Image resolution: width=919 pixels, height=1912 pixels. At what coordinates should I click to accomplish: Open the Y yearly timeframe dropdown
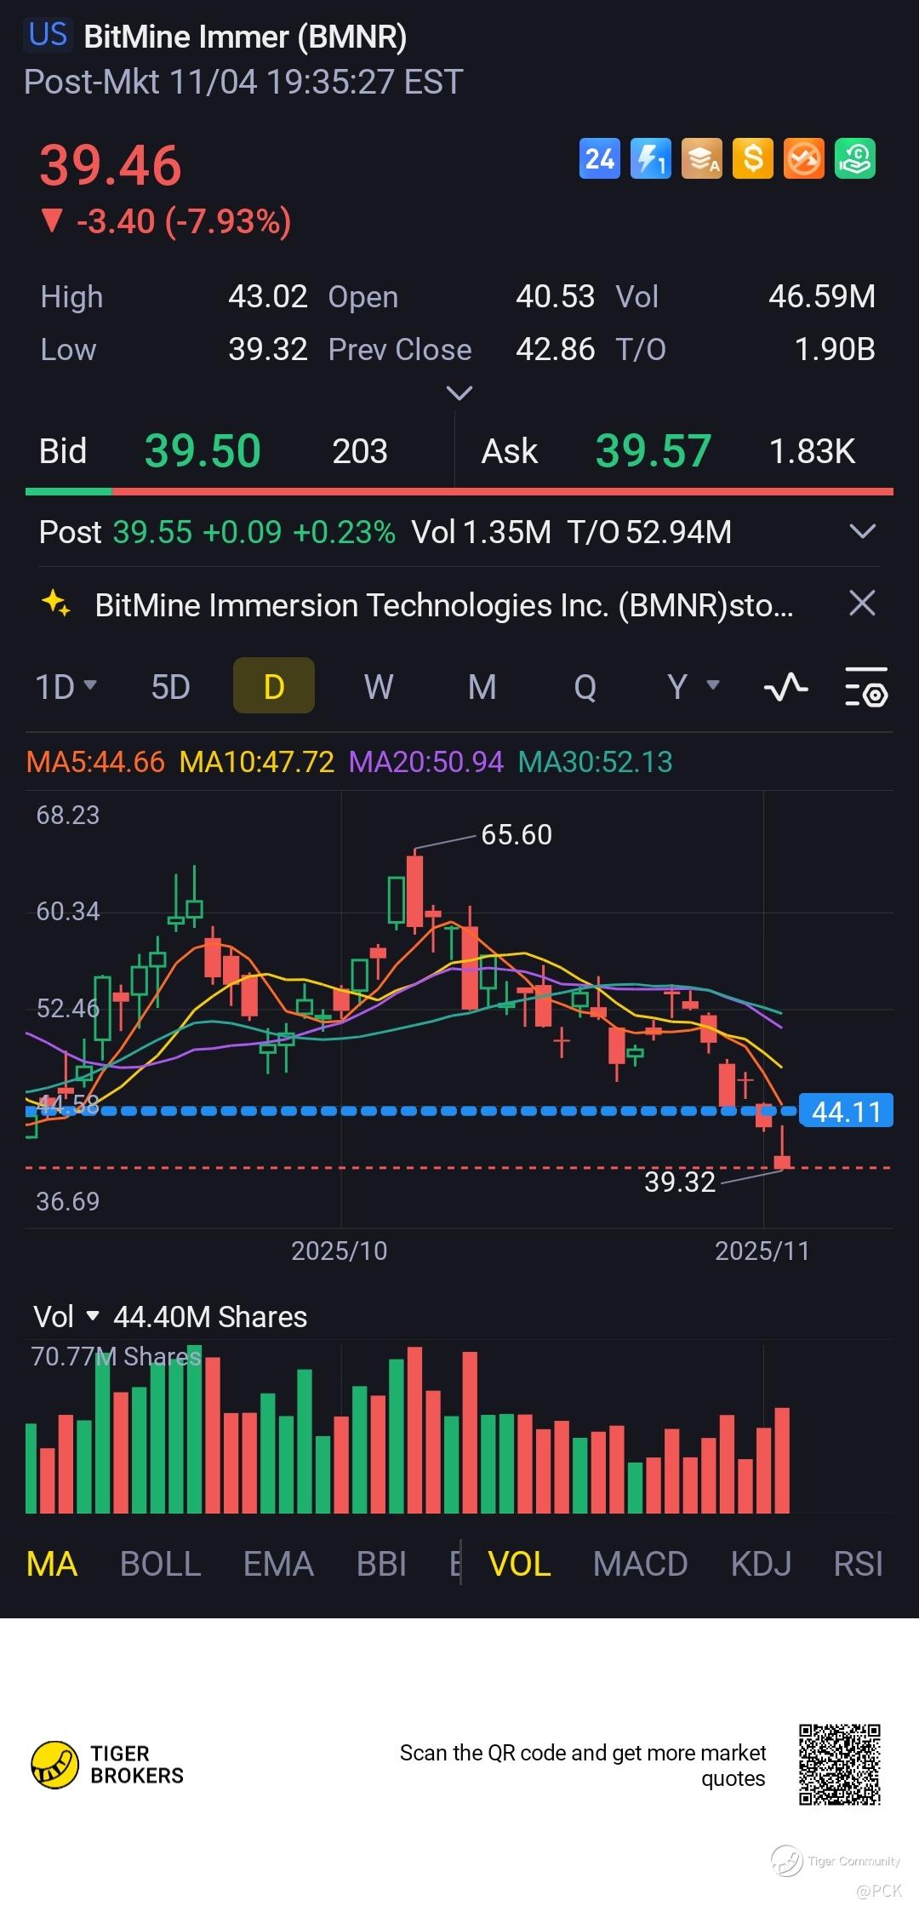pyautogui.click(x=694, y=686)
